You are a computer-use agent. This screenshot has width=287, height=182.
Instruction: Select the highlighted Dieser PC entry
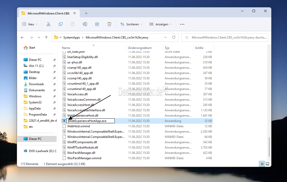(x=37, y=139)
